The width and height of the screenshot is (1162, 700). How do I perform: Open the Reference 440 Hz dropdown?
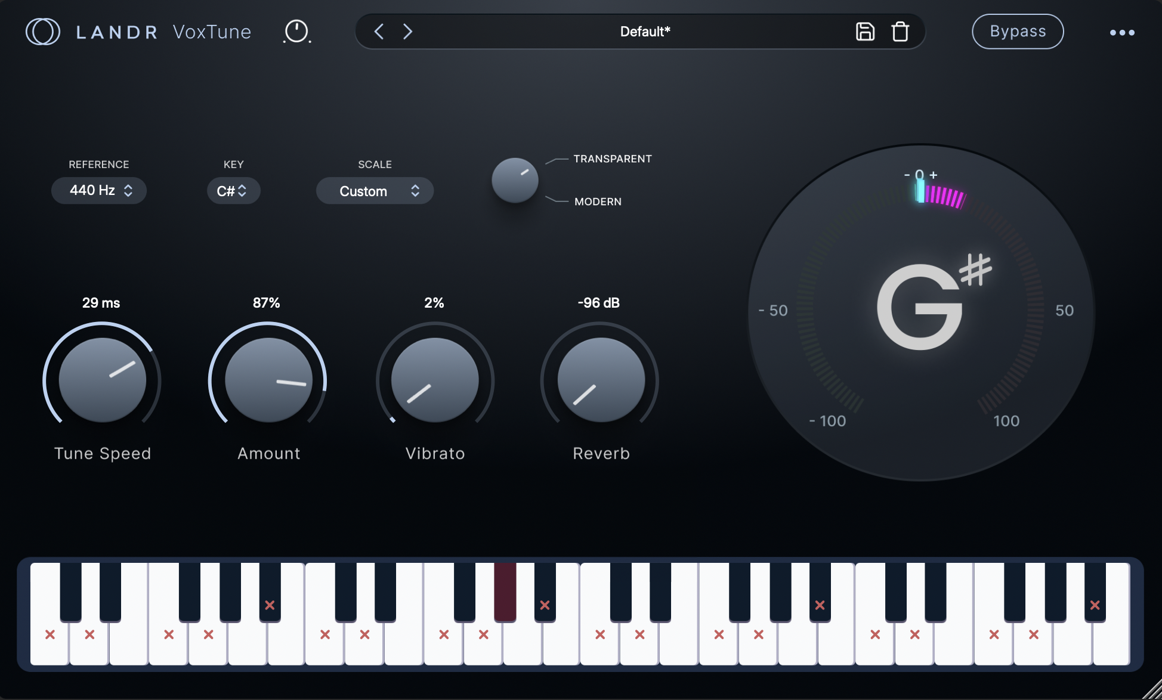(99, 191)
